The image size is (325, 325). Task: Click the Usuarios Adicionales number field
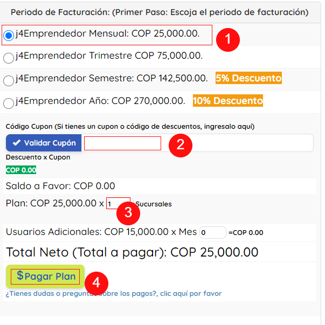213,232
